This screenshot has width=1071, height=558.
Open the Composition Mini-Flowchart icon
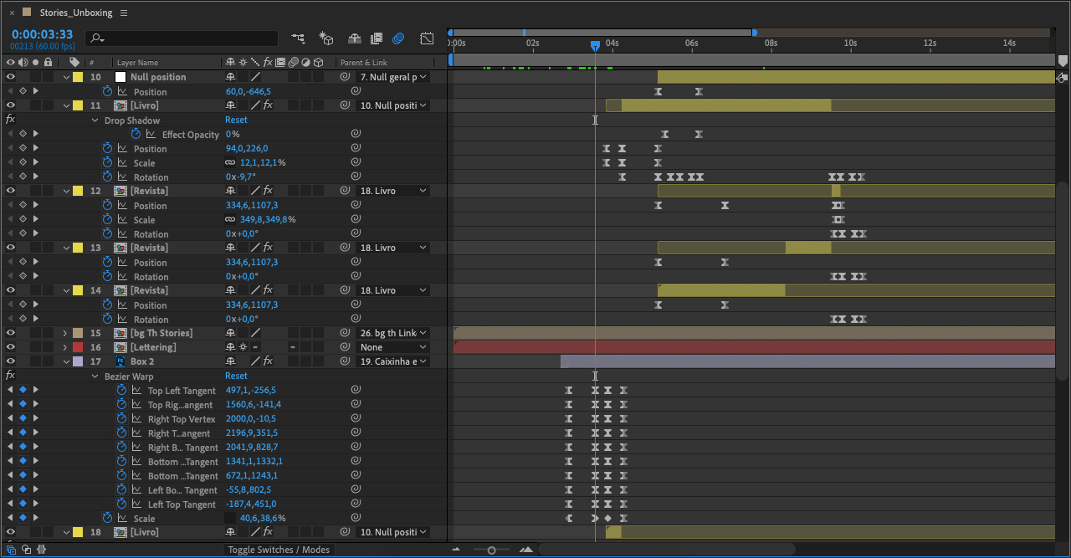coord(298,38)
